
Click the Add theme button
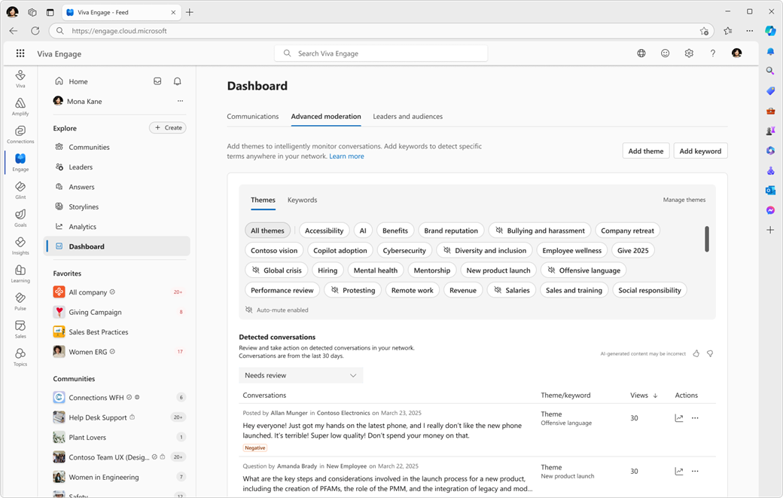click(645, 150)
